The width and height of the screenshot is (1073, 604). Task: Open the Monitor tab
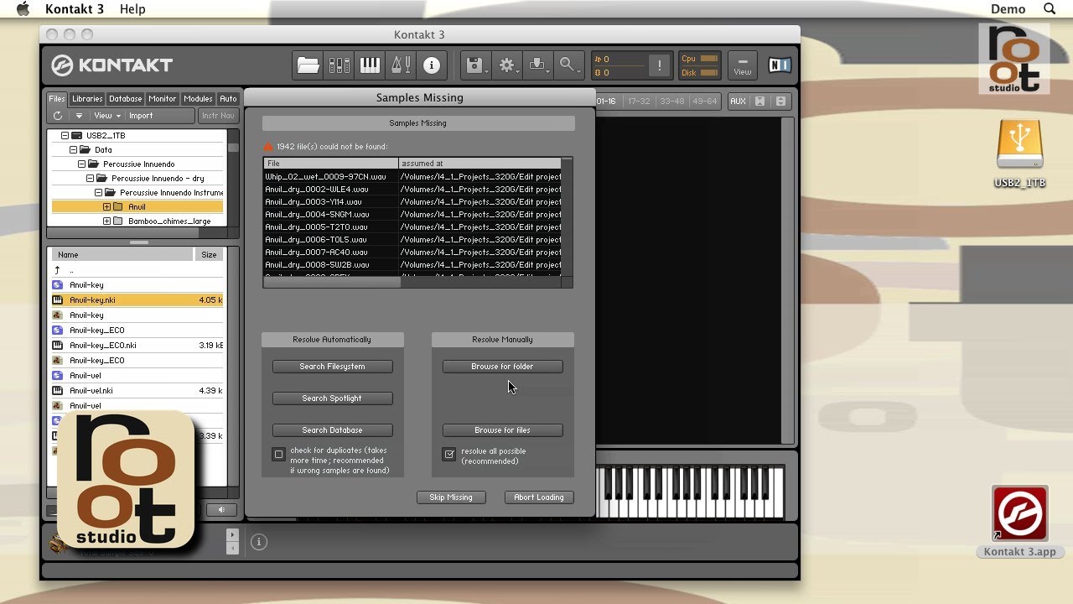[x=162, y=98]
